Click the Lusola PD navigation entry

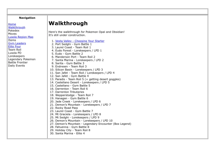click(x=15, y=53)
